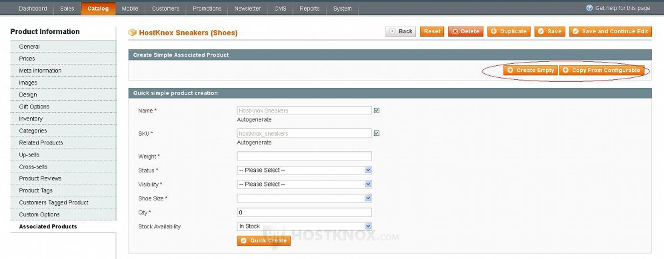Click the Save button
Viewport: 664px width, 259px height.
coord(549,31)
